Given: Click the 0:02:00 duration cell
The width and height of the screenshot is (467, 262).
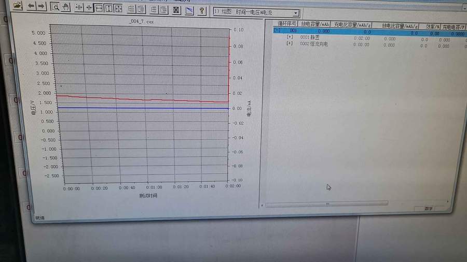Looking at the screenshot, I should point(362,38).
